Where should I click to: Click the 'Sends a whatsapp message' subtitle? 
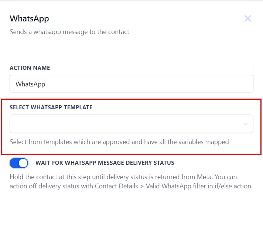[69, 32]
